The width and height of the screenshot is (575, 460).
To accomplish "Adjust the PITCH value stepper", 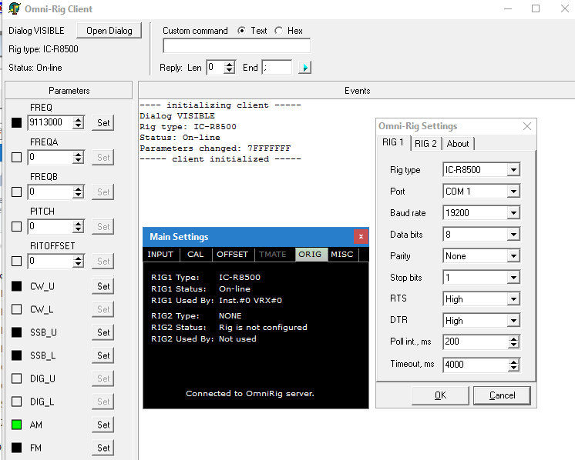I will (78, 226).
